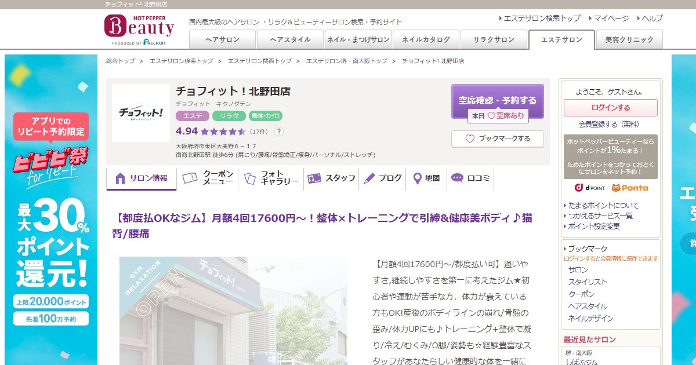Viewport: 696px width, 365px height.
Task: Click the エステ category tag
Action: pyautogui.click(x=193, y=116)
